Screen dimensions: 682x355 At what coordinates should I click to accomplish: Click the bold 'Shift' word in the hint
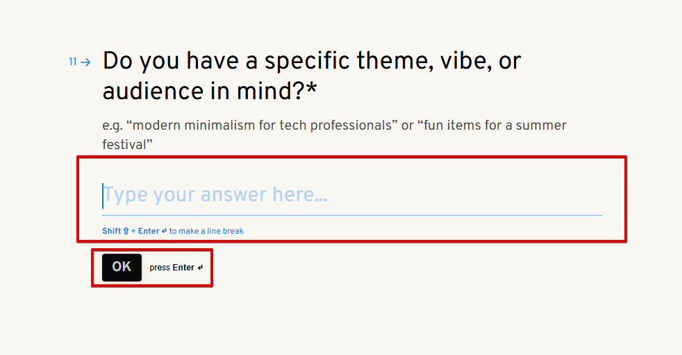click(x=111, y=231)
